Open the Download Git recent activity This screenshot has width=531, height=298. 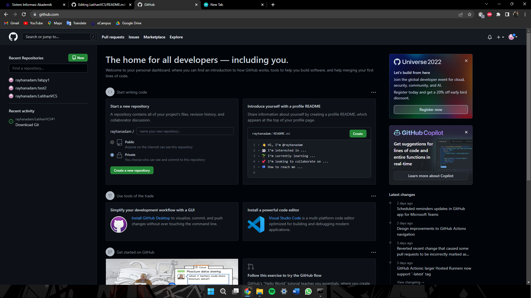[x=27, y=125]
